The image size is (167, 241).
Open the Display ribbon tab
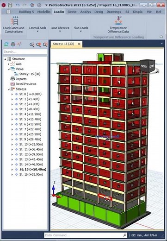pos(138,12)
